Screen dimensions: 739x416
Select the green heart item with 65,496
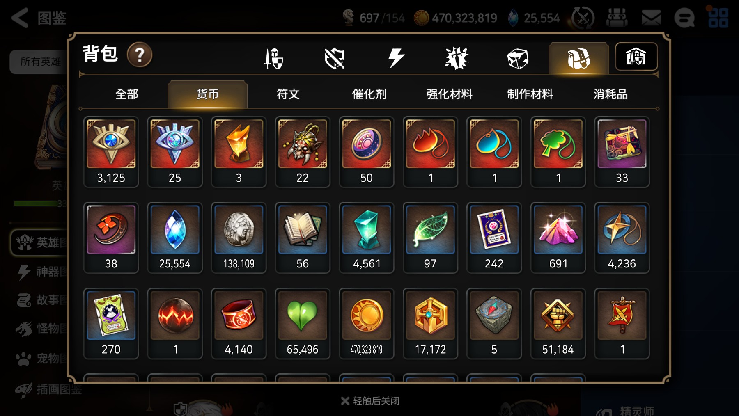303,323
